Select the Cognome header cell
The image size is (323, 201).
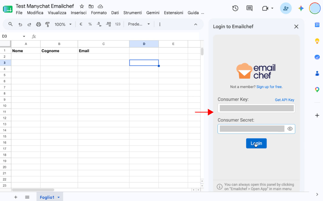[59, 51]
